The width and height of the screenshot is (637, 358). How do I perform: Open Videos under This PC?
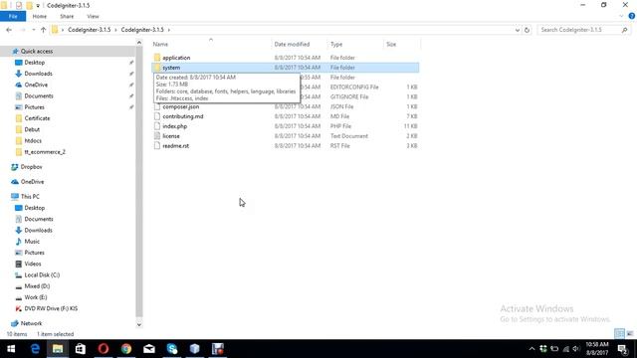(33, 264)
